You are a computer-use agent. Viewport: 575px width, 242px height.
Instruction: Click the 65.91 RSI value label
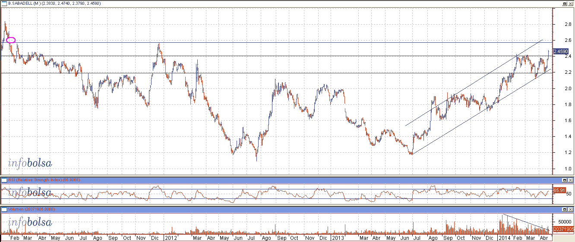[x=559, y=190]
